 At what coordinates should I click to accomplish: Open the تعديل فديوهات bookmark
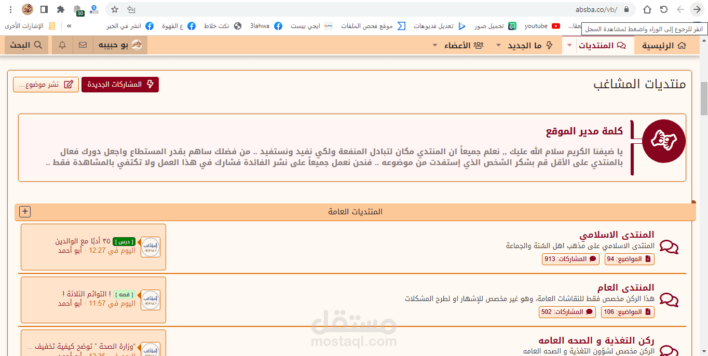click(x=439, y=26)
